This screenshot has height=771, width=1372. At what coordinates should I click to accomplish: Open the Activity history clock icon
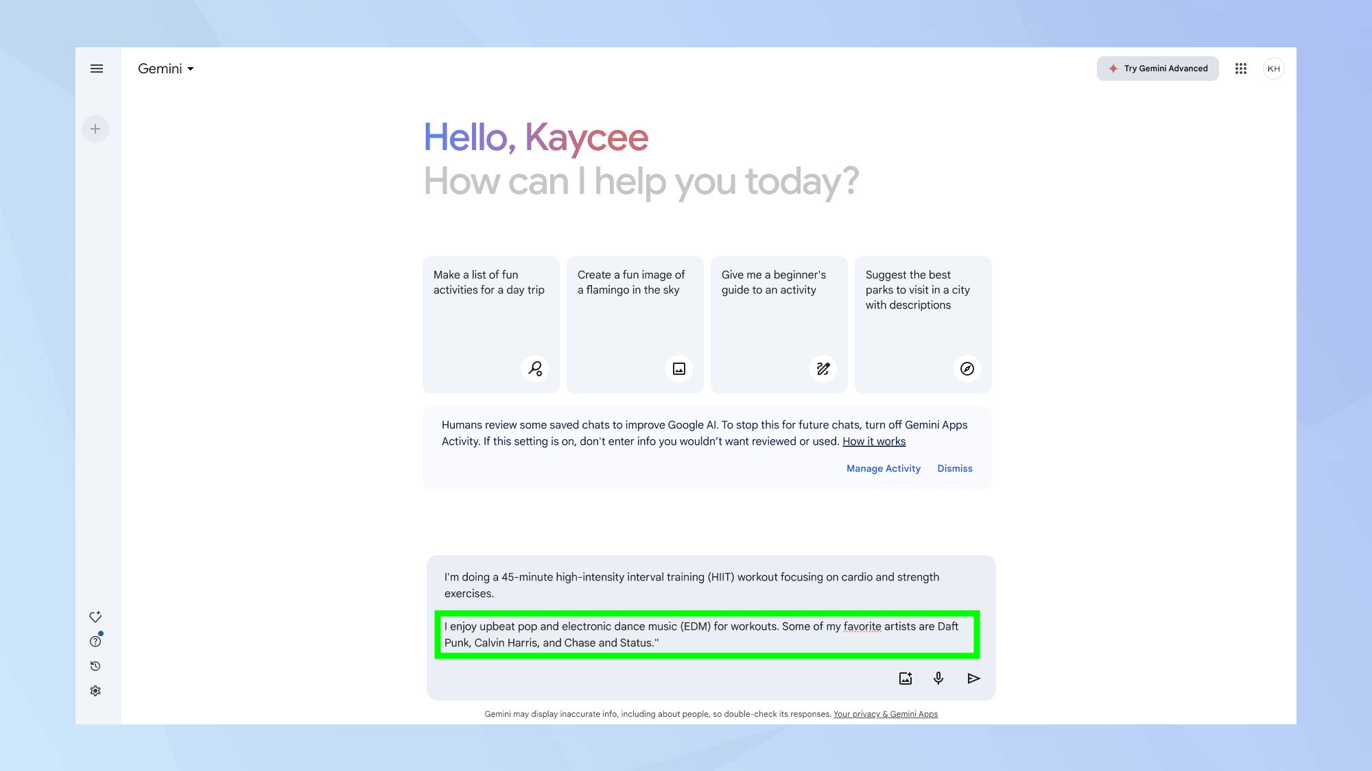pos(95,666)
